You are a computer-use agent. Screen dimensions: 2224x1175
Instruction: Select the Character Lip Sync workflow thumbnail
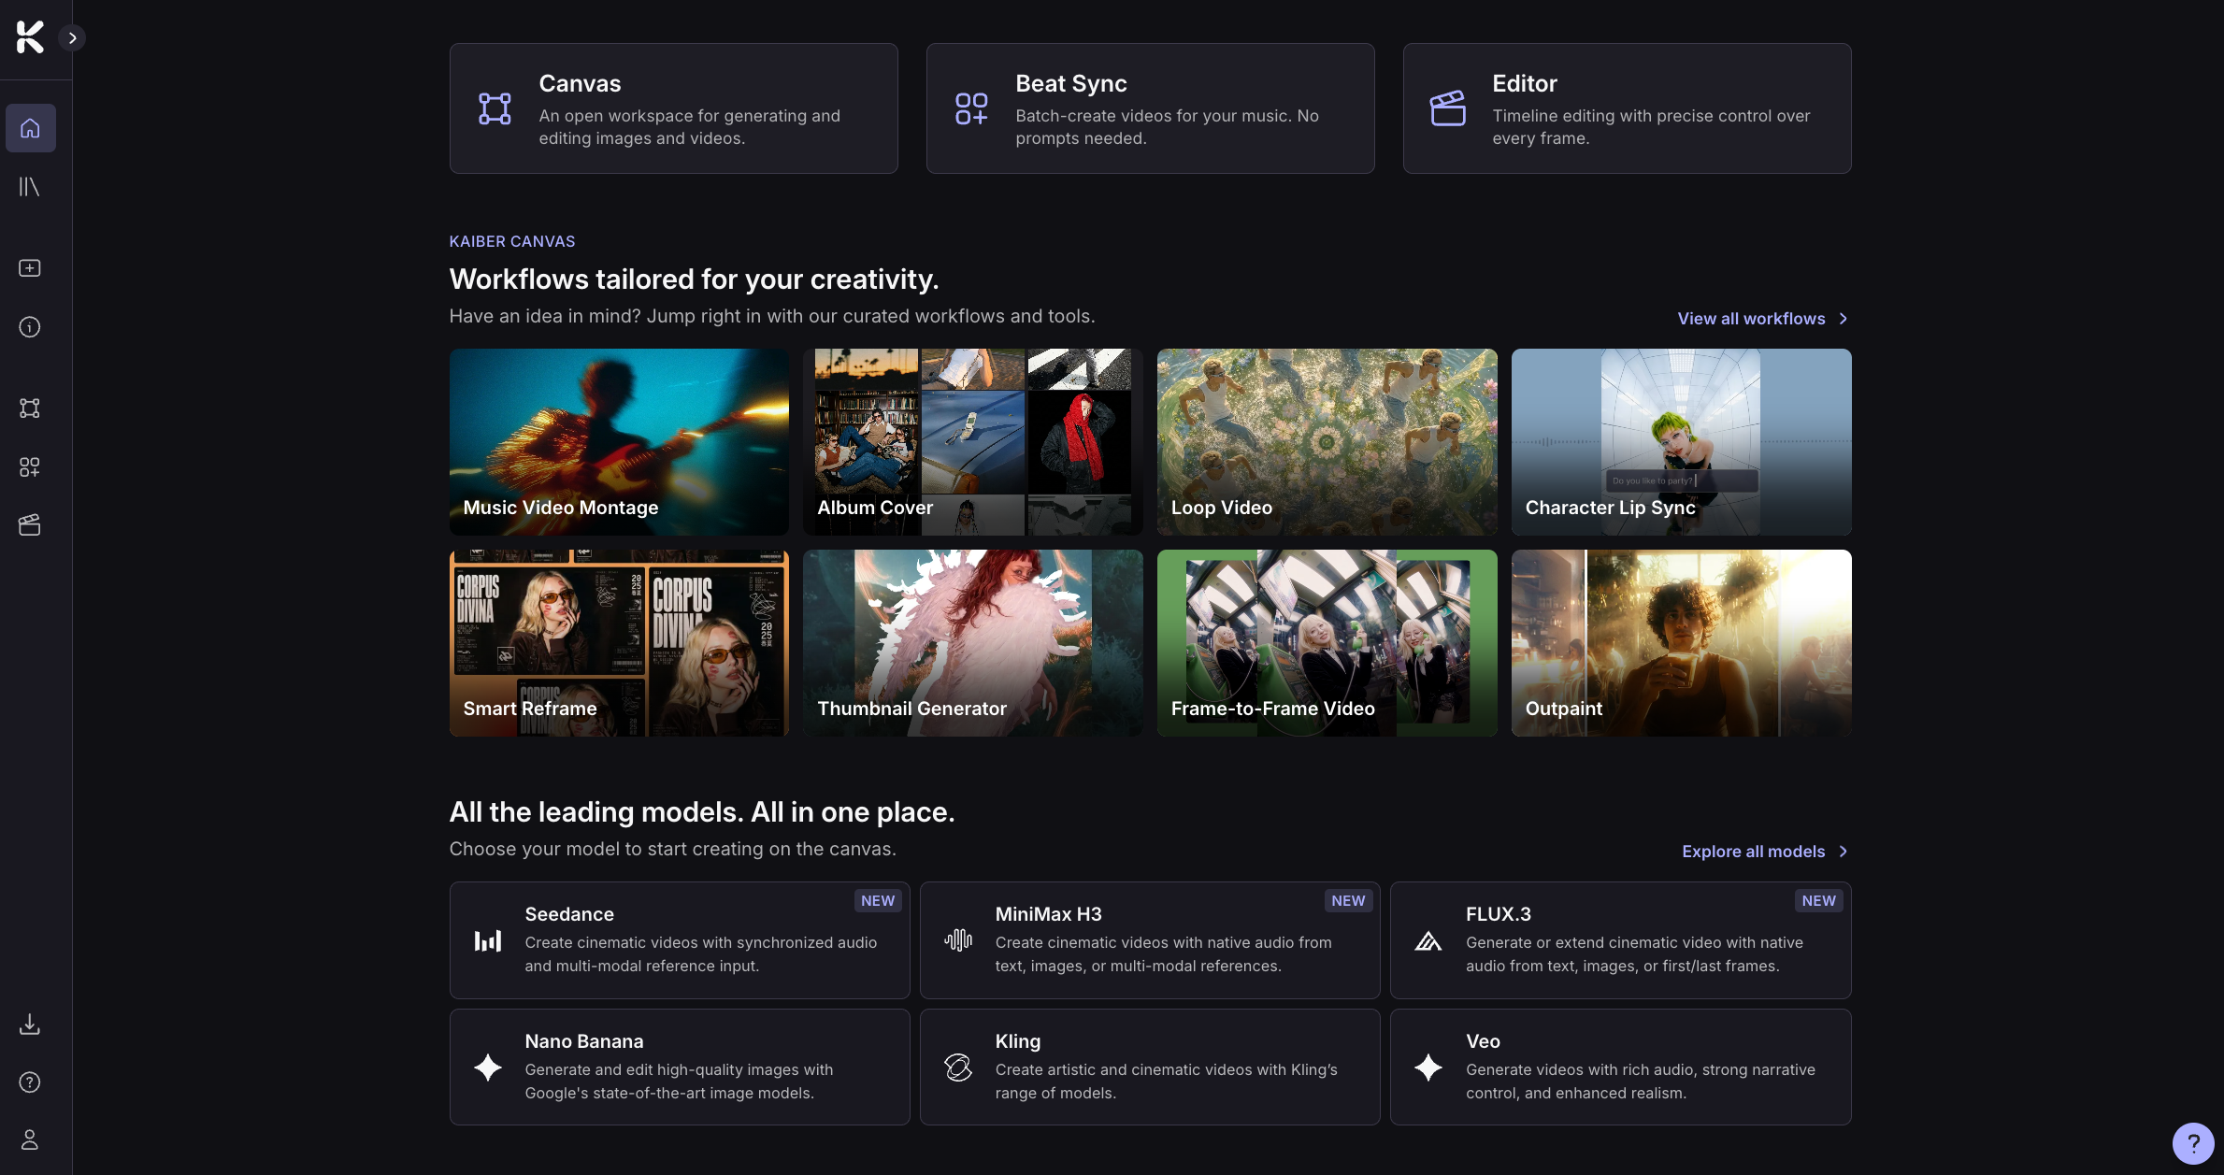point(1681,442)
